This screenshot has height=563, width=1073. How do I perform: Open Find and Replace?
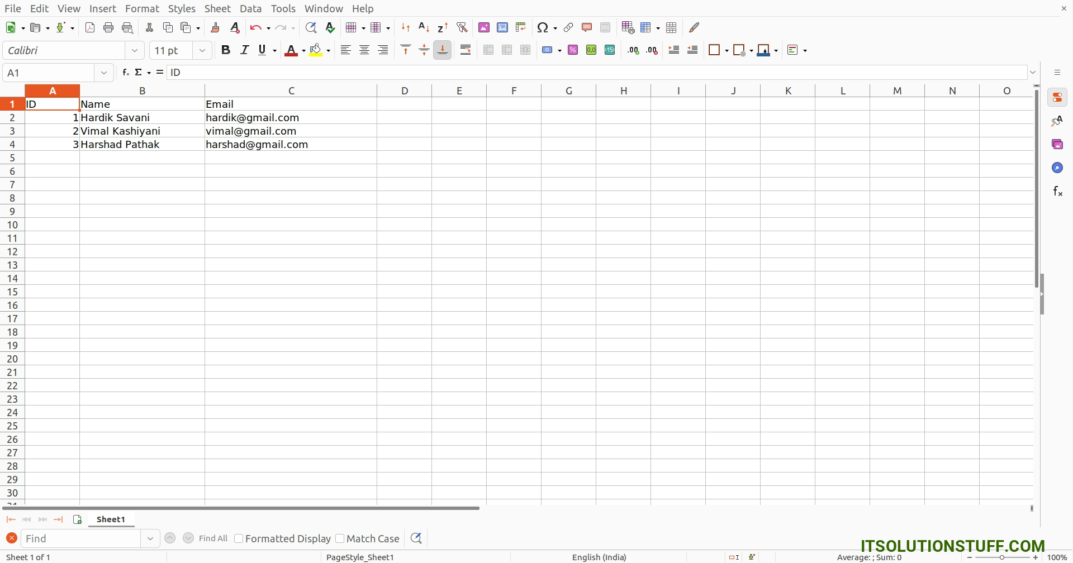[x=311, y=27]
